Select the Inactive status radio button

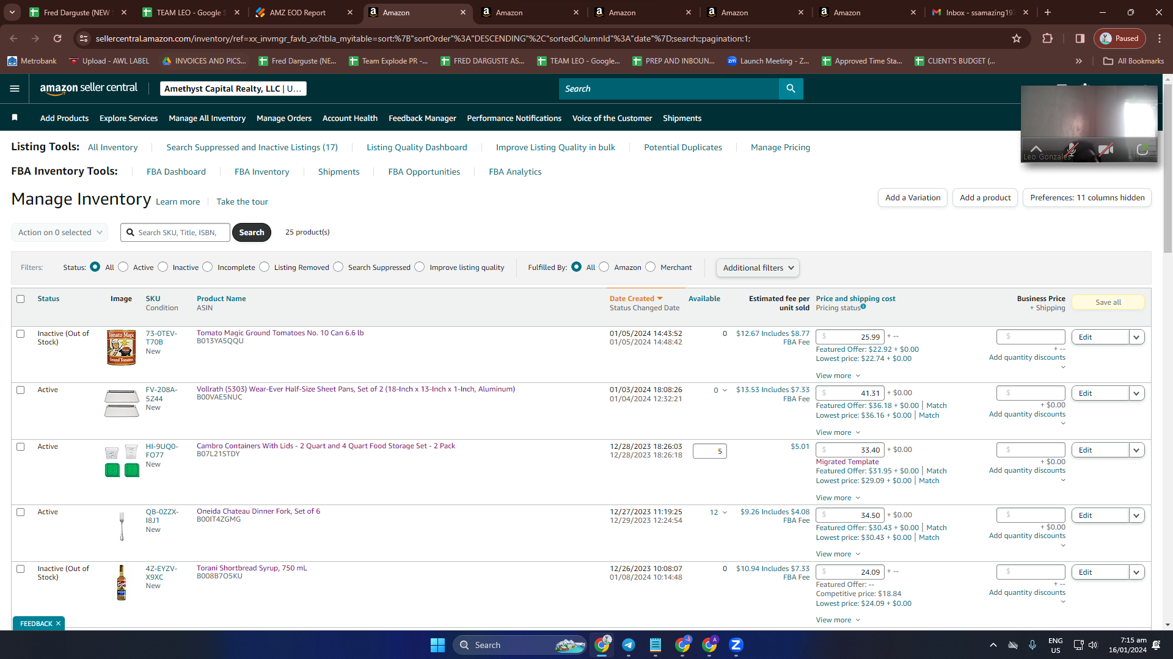163,267
